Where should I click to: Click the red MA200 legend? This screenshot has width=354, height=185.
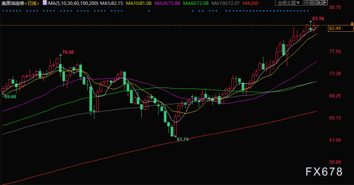250,4
